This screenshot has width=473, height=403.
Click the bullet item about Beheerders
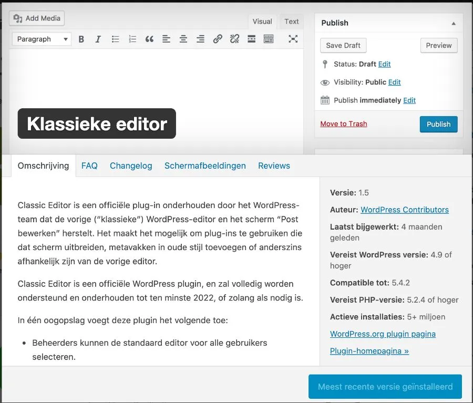[x=150, y=349]
